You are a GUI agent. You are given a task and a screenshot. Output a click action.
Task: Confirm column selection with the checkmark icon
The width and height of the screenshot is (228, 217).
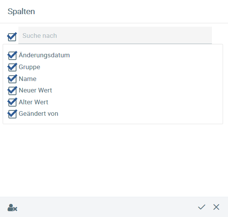point(202,207)
